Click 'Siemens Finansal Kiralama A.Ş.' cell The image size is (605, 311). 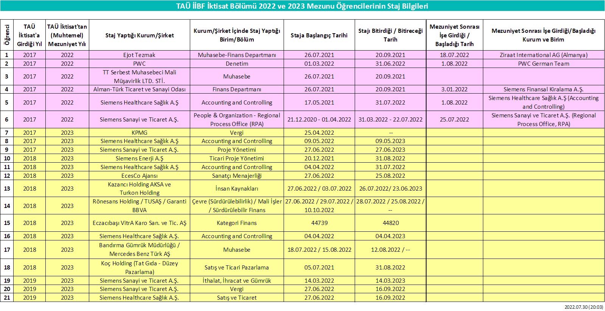543,89
